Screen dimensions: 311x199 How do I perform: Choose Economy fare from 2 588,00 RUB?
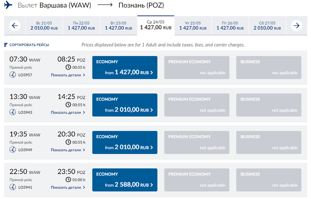click(x=125, y=180)
